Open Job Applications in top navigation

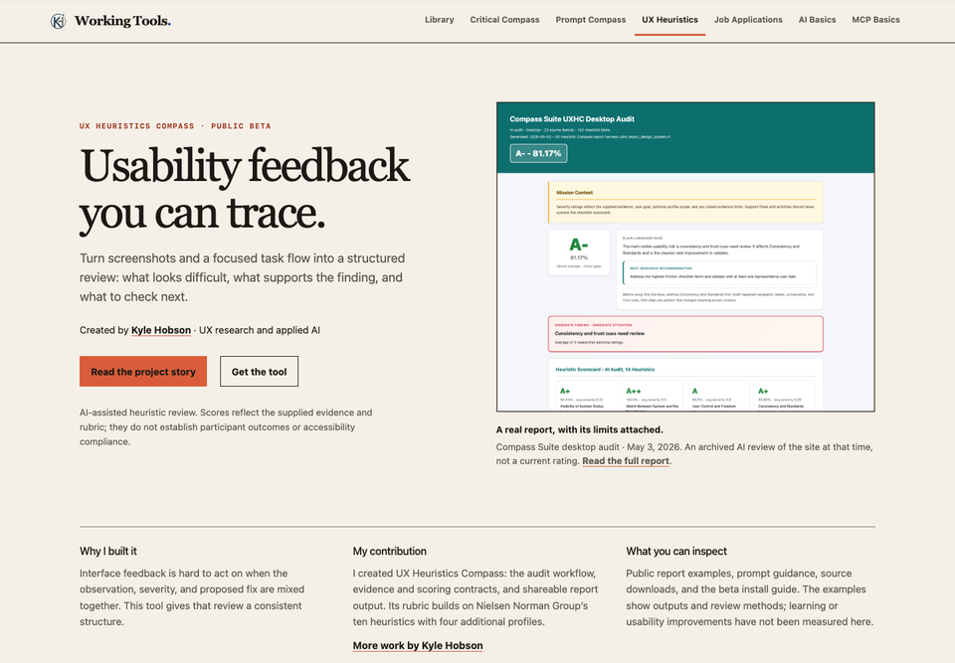[748, 20]
